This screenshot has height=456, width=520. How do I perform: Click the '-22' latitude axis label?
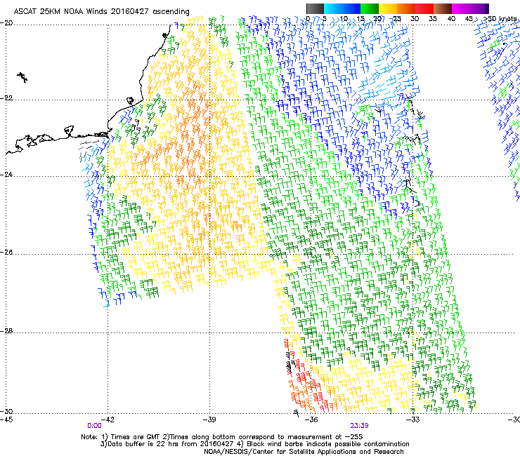coord(6,98)
